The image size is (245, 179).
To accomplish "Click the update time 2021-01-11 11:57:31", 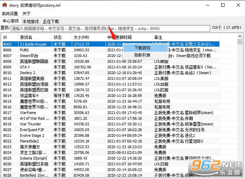I will click(125, 84).
